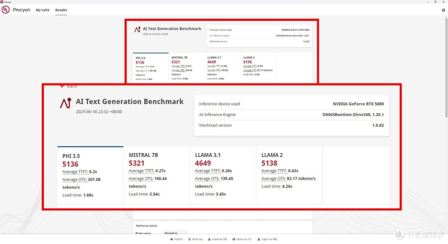The height and width of the screenshot is (244, 448).
Task: Close the Procyon window
Action: coord(443,2)
